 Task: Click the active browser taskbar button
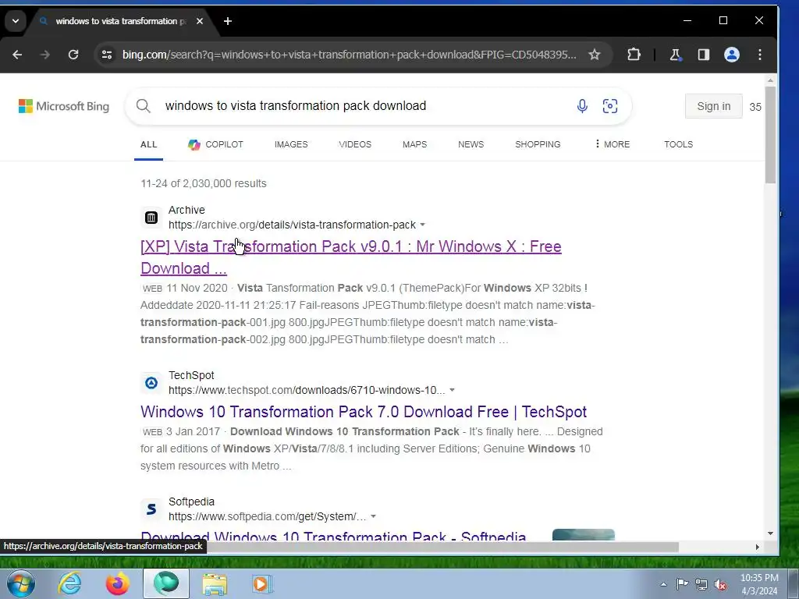(166, 583)
